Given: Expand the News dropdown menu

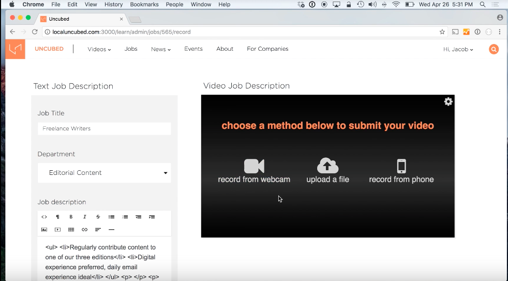Looking at the screenshot, I should point(161,49).
